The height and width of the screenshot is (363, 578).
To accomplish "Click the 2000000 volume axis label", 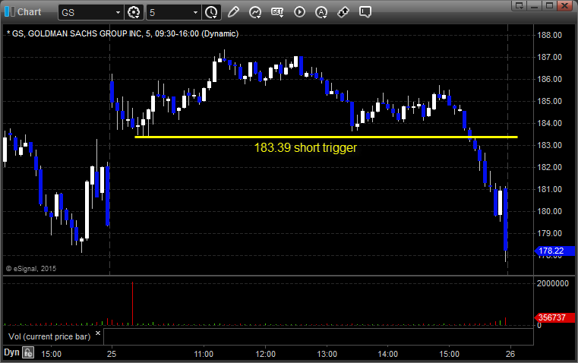I will point(553,283).
